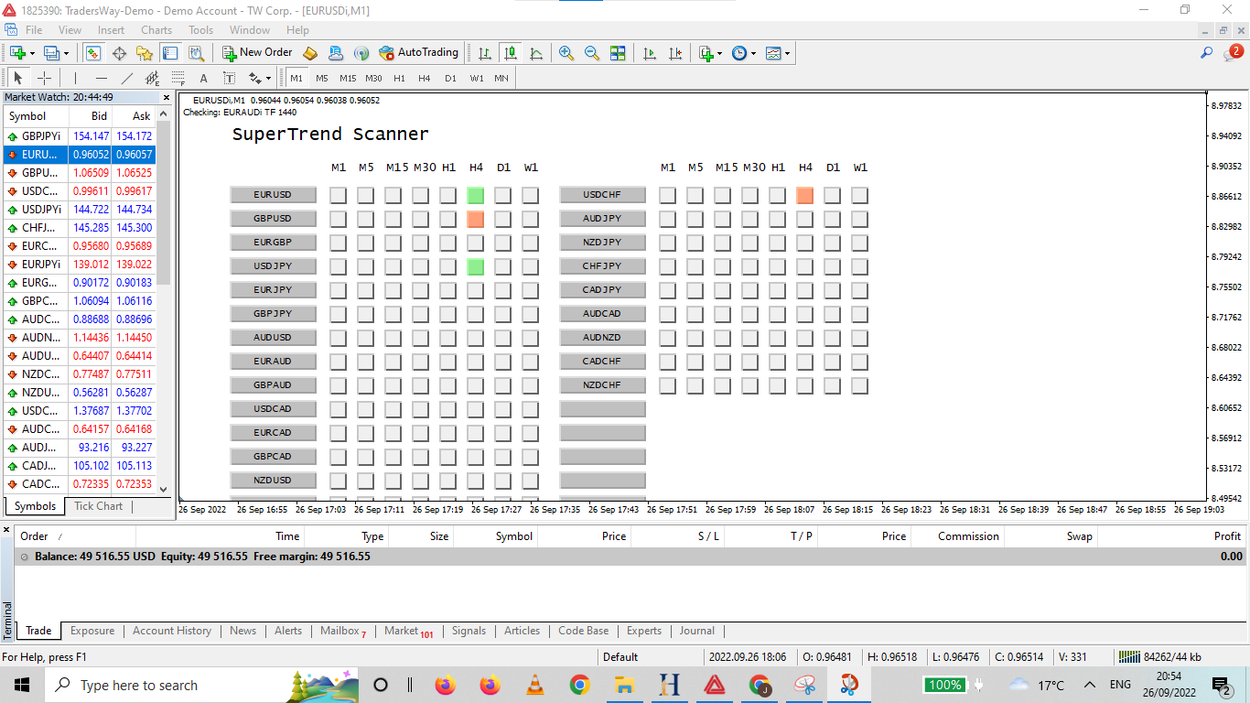This screenshot has height=703, width=1250.
Task: Click the New Order button
Action: (x=257, y=53)
